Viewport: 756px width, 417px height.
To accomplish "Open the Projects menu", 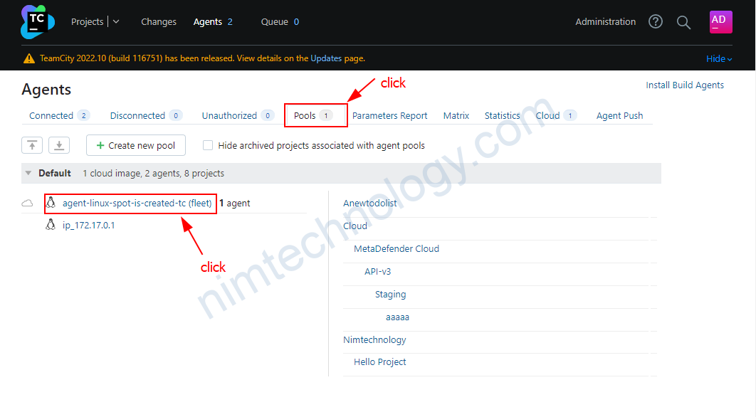I will pos(88,21).
